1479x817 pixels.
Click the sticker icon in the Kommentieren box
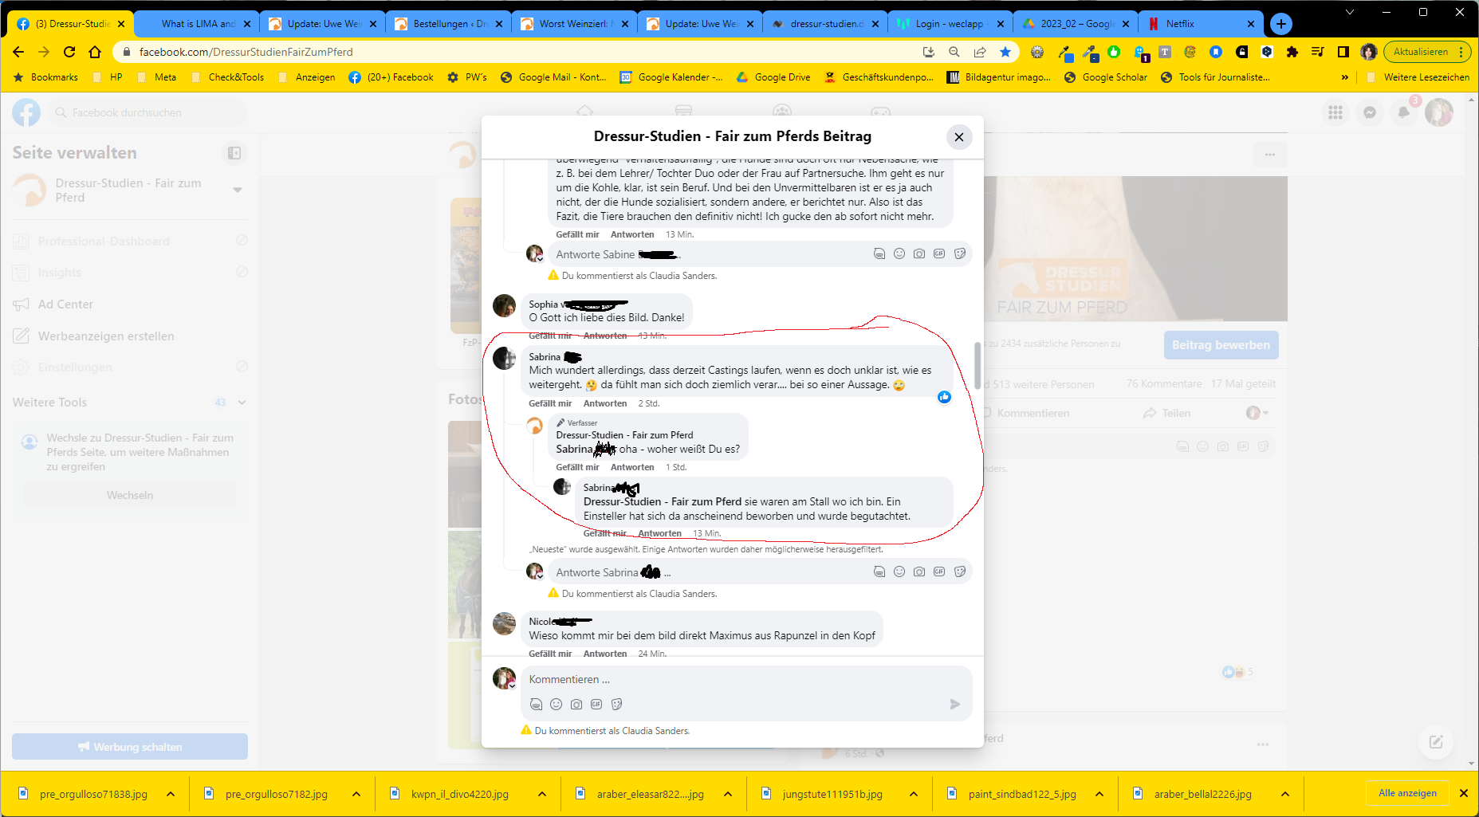616,705
